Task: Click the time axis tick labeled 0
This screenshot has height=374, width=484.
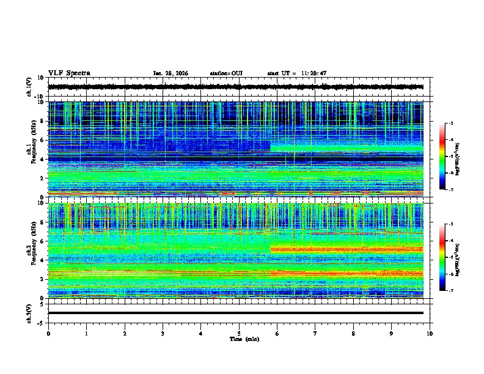Action: (48, 334)
